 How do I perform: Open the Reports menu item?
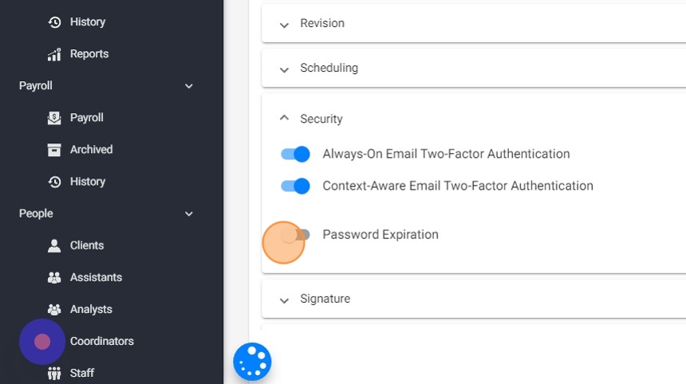pyautogui.click(x=89, y=54)
